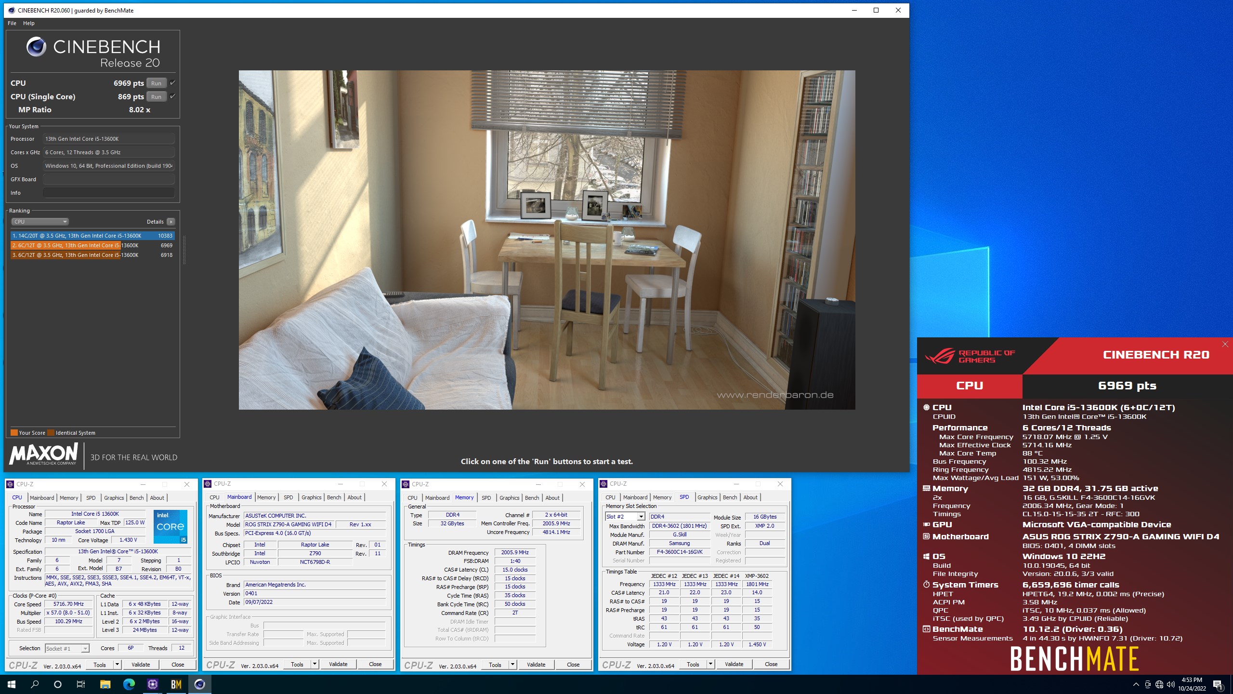Toggle CPU (Single Core) test checkbox
This screenshot has height=694, width=1233.
click(172, 96)
